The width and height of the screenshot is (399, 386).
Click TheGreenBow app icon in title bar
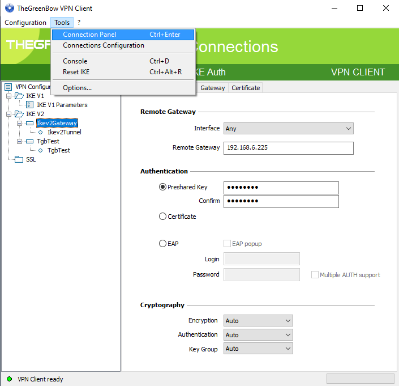click(x=10, y=8)
